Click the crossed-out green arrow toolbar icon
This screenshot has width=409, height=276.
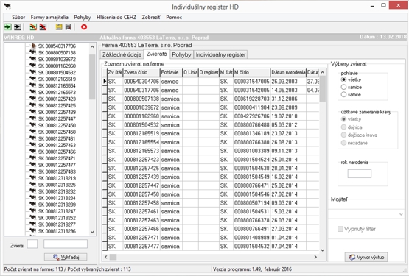pyautogui.click(x=33, y=26)
